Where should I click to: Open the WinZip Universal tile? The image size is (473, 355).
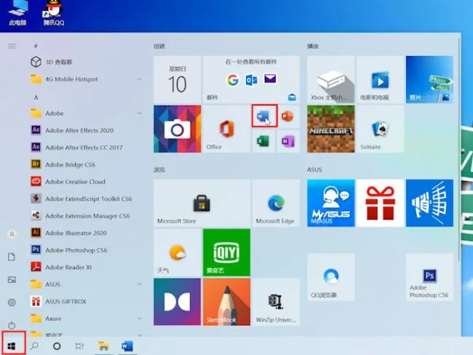tap(276, 302)
